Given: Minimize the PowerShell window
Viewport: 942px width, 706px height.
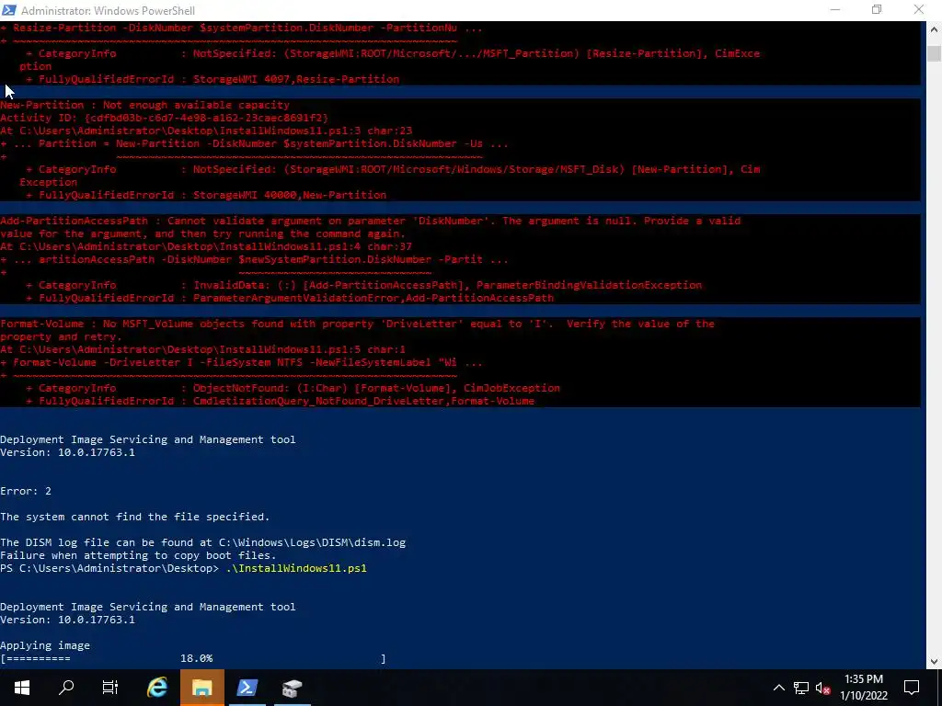Looking at the screenshot, I should point(835,10).
